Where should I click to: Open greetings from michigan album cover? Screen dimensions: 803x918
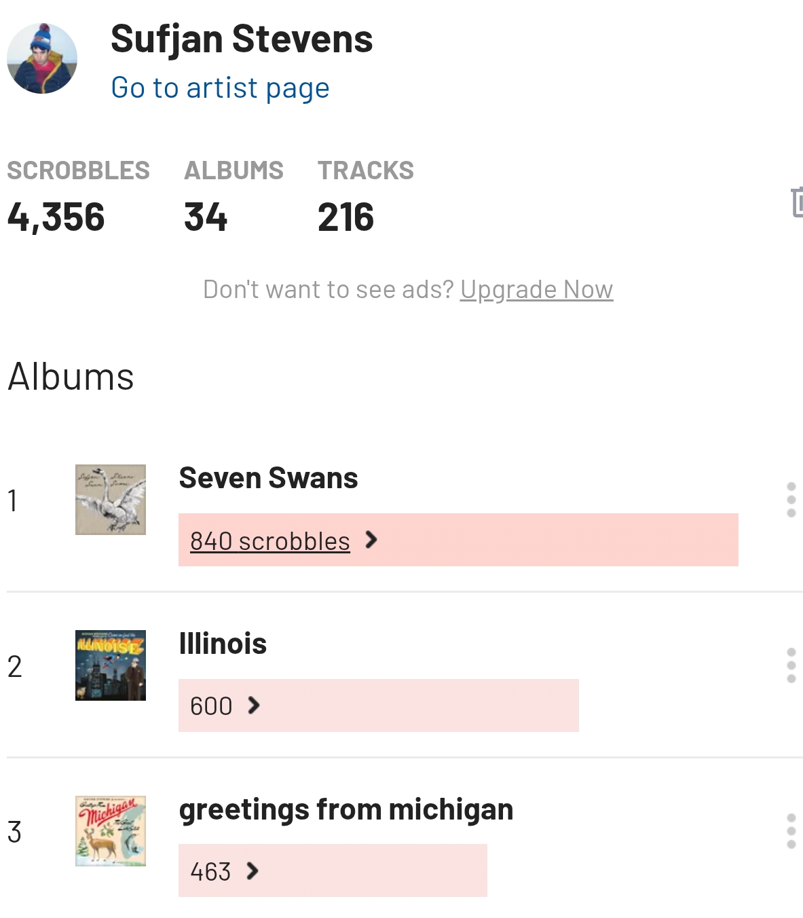[x=111, y=831]
